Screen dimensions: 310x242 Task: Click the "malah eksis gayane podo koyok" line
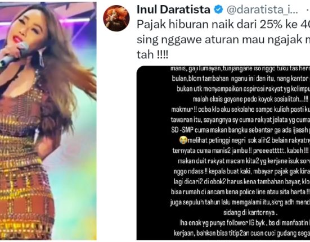click(250, 99)
